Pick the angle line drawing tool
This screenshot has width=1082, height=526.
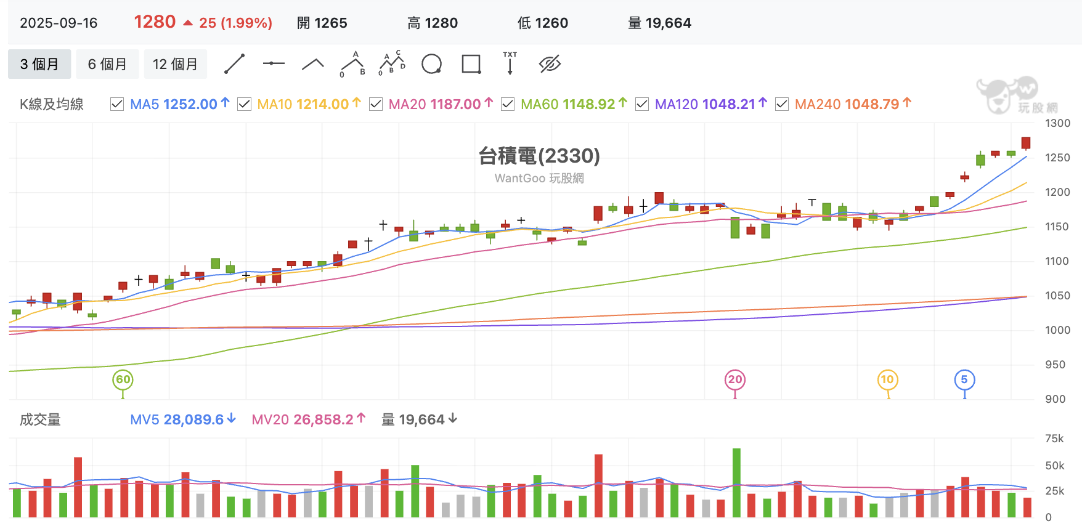click(313, 64)
